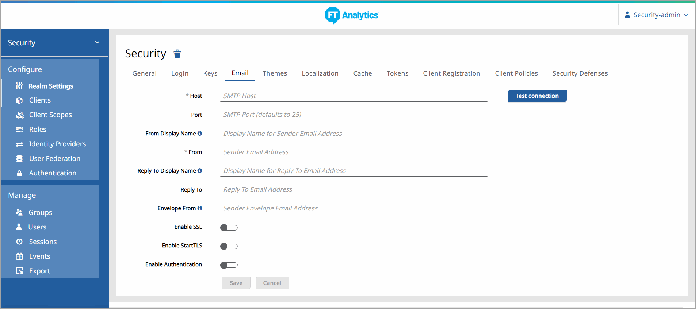Viewport: 696px width, 309px height.
Task: Open the Export item in Manage section
Action: point(39,271)
